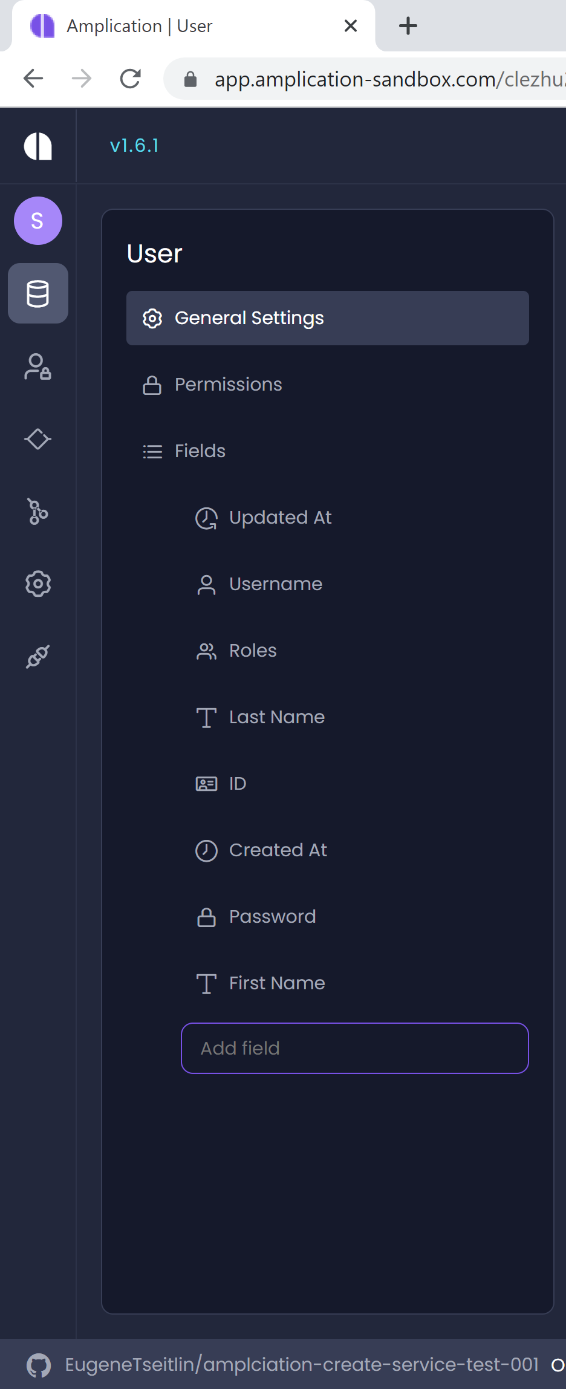This screenshot has height=1389, width=566.
Task: Click the Amplication logo top left
Action: click(37, 145)
